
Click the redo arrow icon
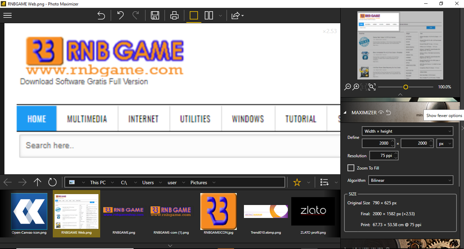[x=136, y=15]
